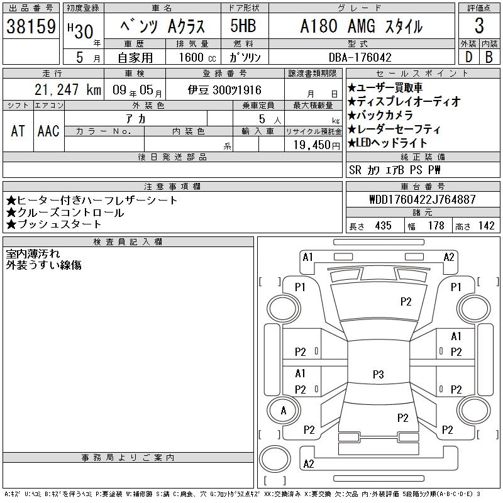Click the exterior grade D
This screenshot has width=503, height=503.
click(468, 57)
